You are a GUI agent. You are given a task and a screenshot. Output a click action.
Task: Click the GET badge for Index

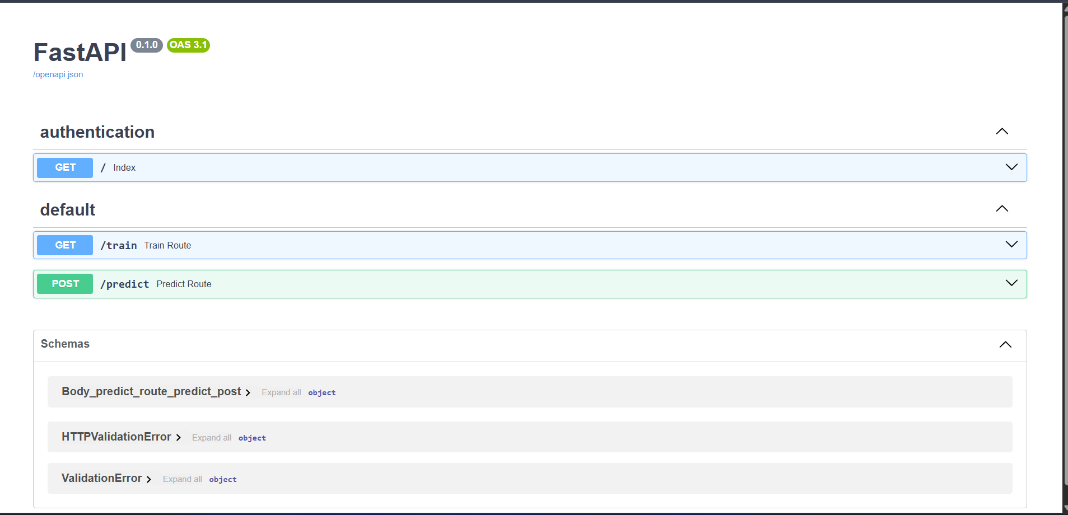click(x=65, y=167)
